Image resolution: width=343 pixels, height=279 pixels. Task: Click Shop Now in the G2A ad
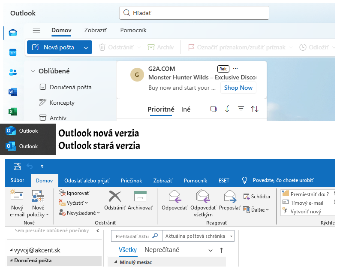pos(238,88)
